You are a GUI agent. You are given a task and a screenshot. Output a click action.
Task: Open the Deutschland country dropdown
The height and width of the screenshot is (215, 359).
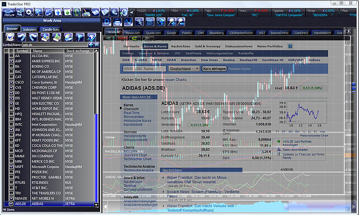tap(184, 69)
